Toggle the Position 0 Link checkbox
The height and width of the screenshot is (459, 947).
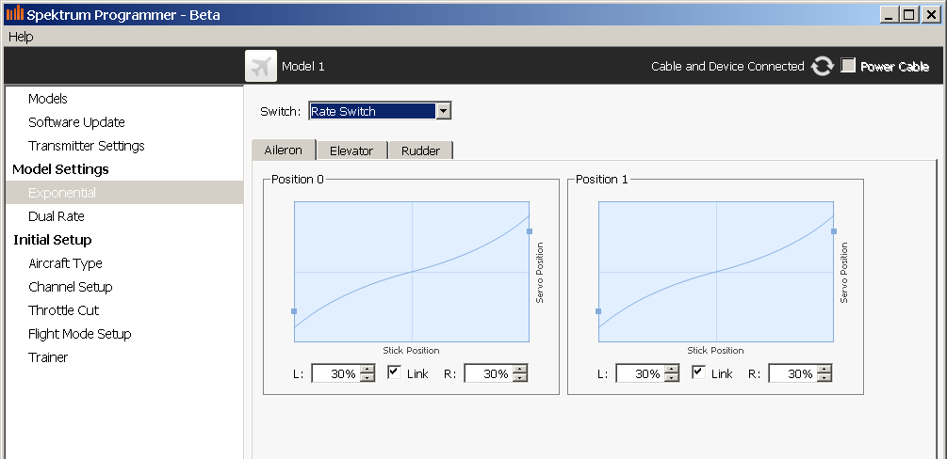pyautogui.click(x=394, y=372)
